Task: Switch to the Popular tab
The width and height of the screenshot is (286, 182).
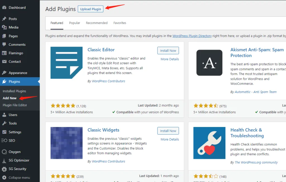Action: [x=75, y=23]
